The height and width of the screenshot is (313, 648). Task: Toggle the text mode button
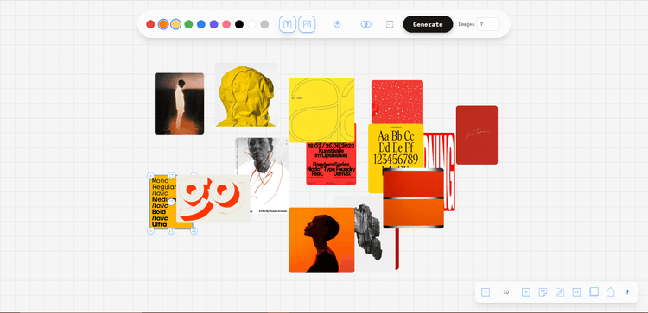tap(288, 24)
